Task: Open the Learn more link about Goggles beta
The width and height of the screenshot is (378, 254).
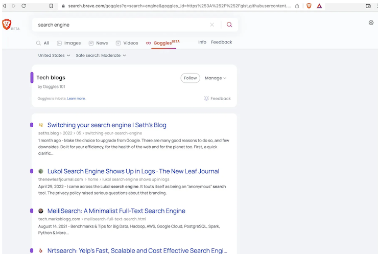Action: tap(76, 99)
